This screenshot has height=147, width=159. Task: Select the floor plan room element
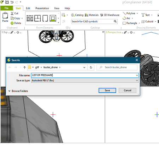(x=37, y=18)
